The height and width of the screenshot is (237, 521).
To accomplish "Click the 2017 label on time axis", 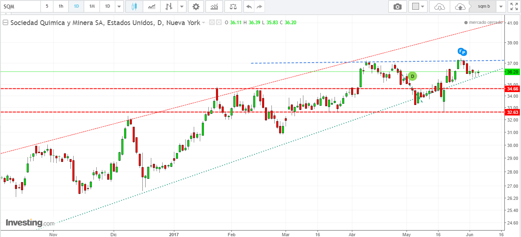I will coord(174,234).
